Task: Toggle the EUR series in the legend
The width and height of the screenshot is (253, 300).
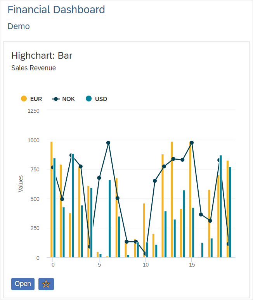Action: tap(31, 99)
